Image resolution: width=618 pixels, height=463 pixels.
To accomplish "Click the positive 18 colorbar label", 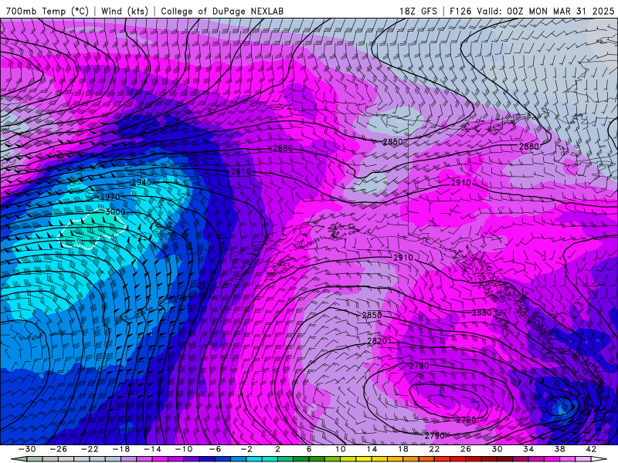I will [402, 449].
